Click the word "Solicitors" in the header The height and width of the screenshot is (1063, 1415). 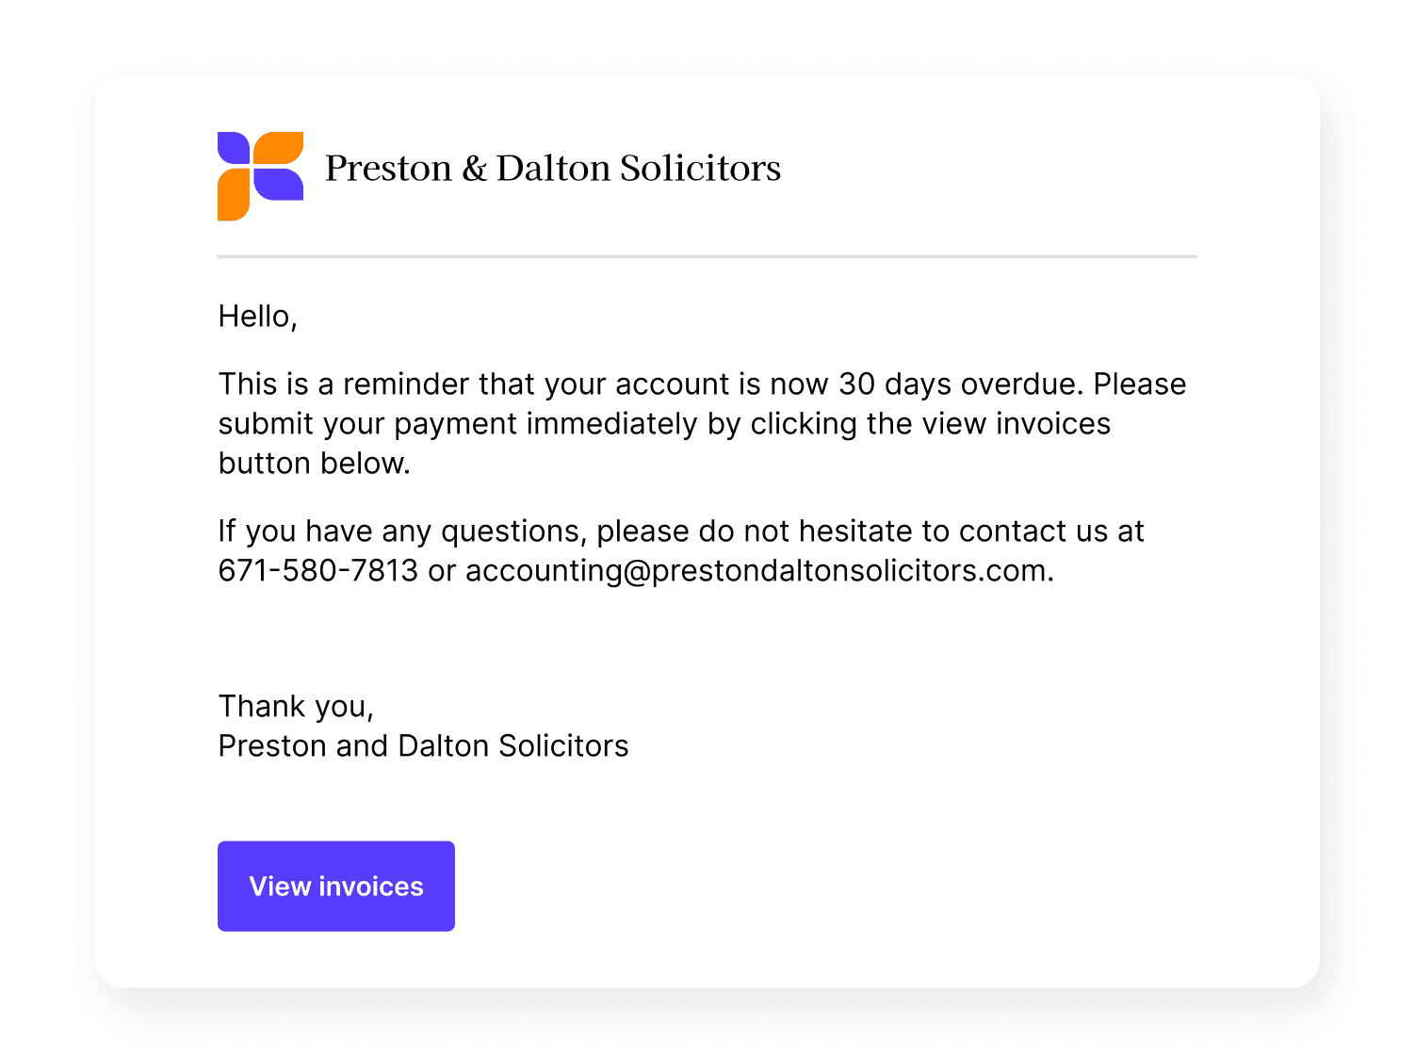[700, 169]
